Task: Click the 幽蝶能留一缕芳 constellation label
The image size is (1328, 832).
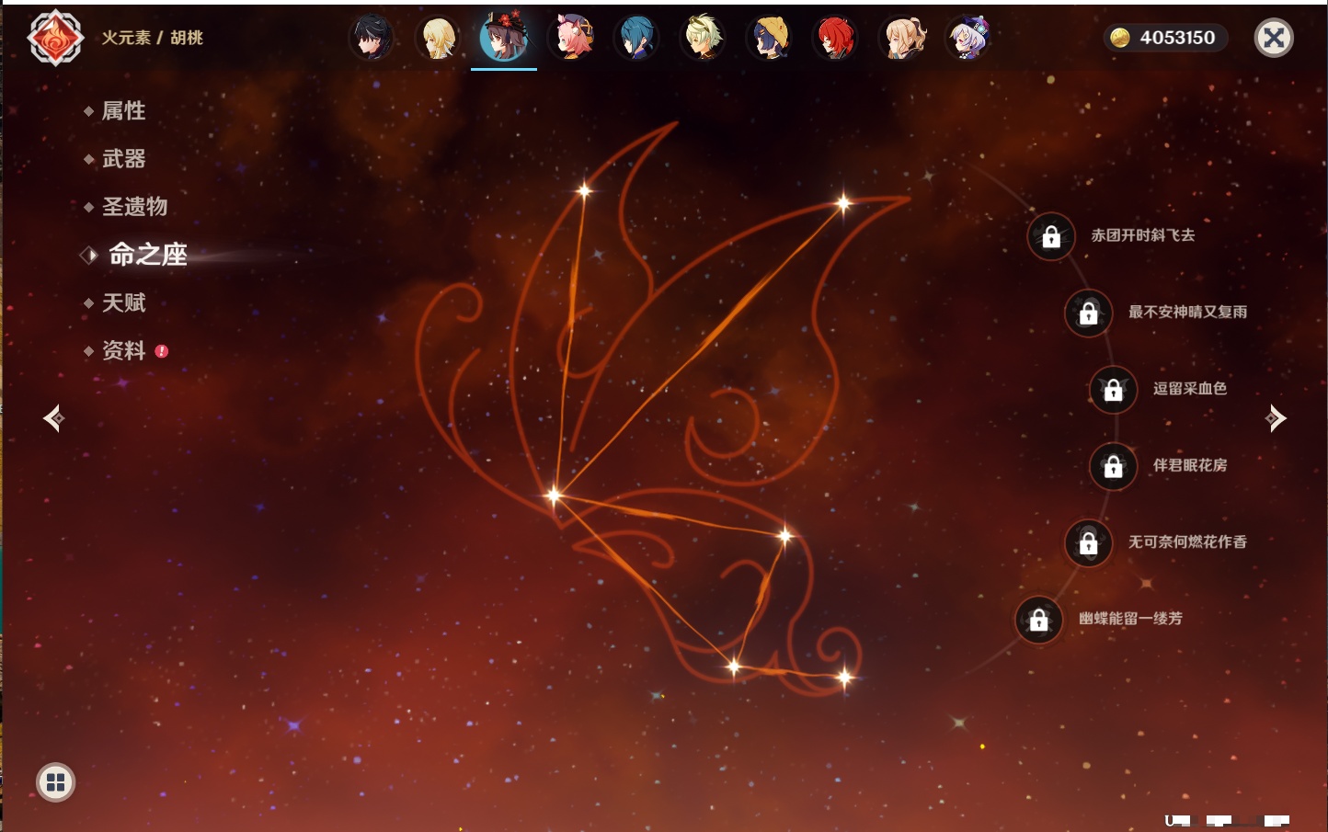Action: (x=1130, y=619)
